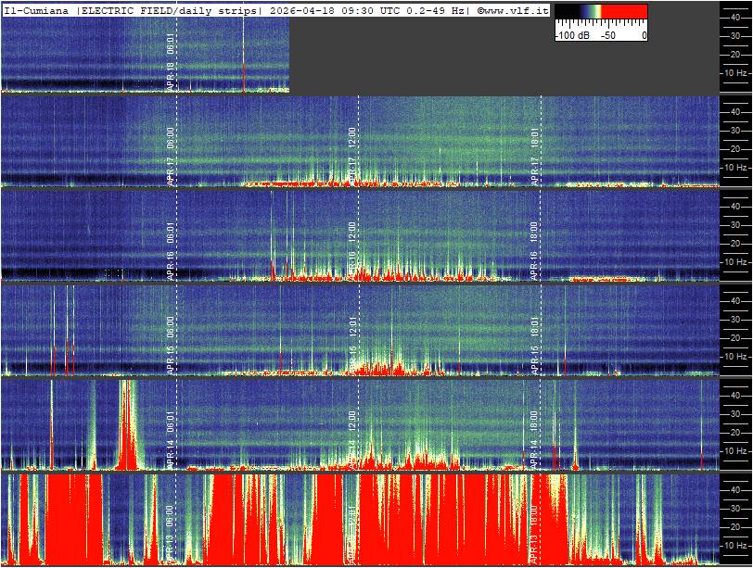753x568 pixels.
Task: Select the APR 17 18:01 time marker
Action: tap(535, 156)
